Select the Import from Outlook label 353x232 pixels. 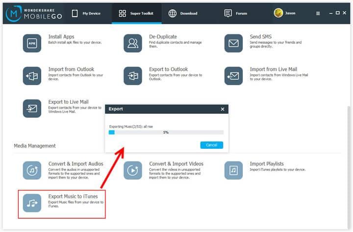pos(71,69)
